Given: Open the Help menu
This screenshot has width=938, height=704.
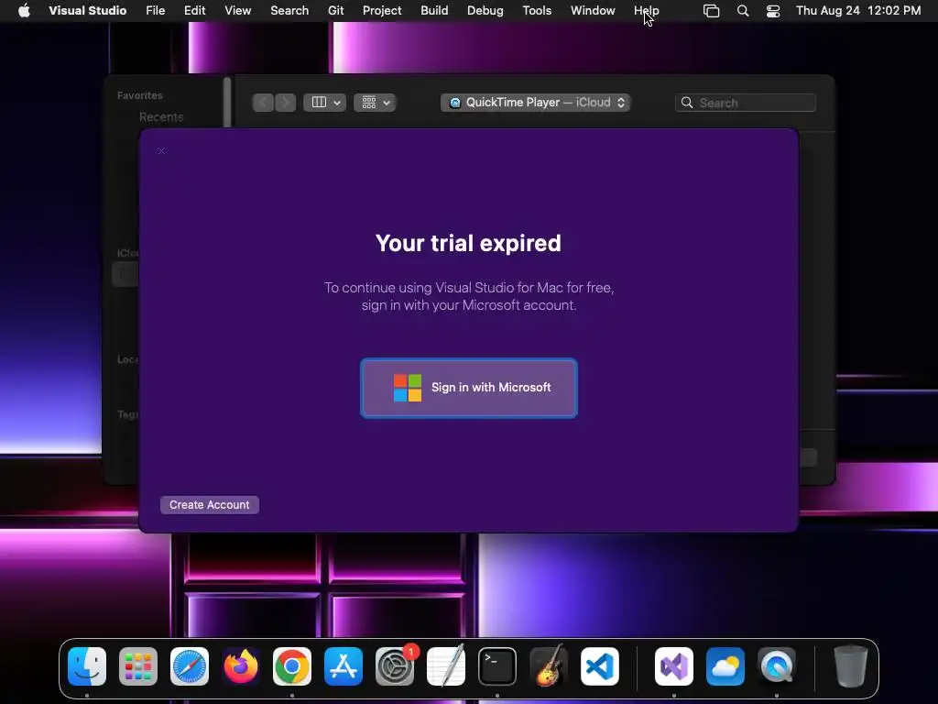Looking at the screenshot, I should click(646, 11).
